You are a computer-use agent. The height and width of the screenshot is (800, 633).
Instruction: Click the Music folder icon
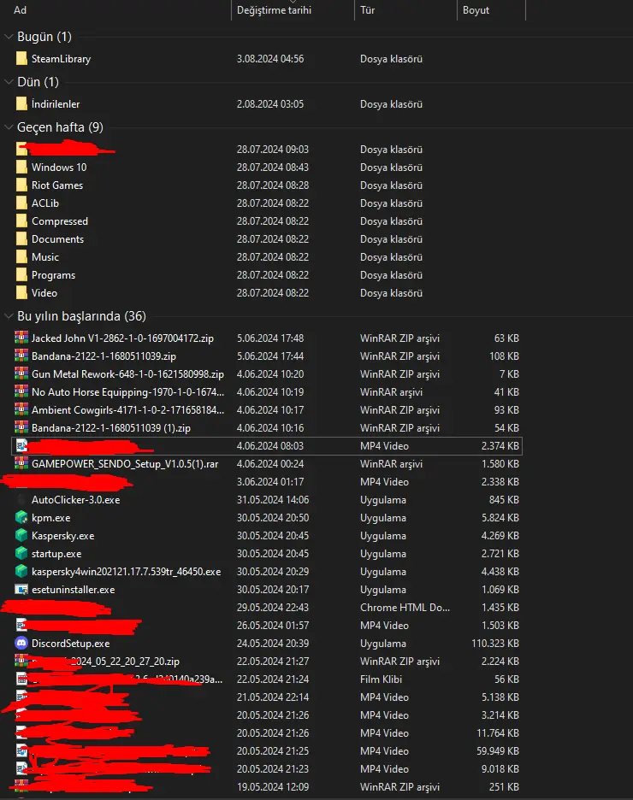(x=21, y=257)
